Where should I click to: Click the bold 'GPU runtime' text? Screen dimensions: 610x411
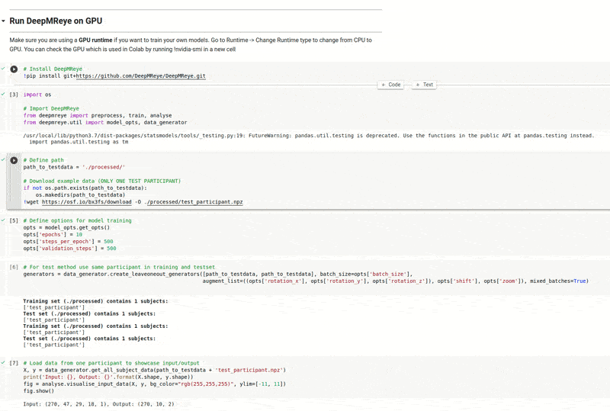coord(95,40)
